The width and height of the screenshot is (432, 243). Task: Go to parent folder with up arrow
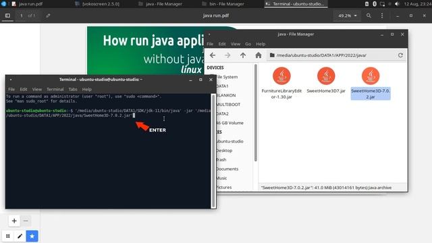click(243, 55)
